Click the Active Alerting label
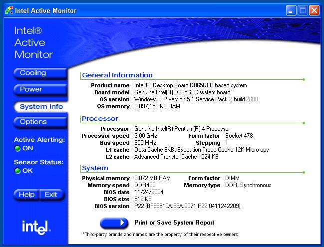 pos(39,140)
